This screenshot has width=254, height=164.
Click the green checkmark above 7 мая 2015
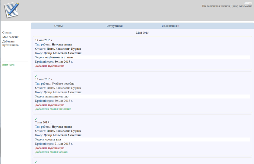point(36,119)
